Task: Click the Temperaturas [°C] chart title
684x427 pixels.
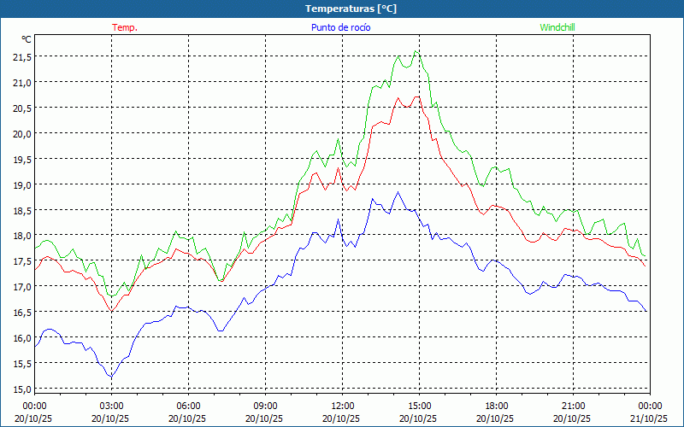Action: click(351, 9)
